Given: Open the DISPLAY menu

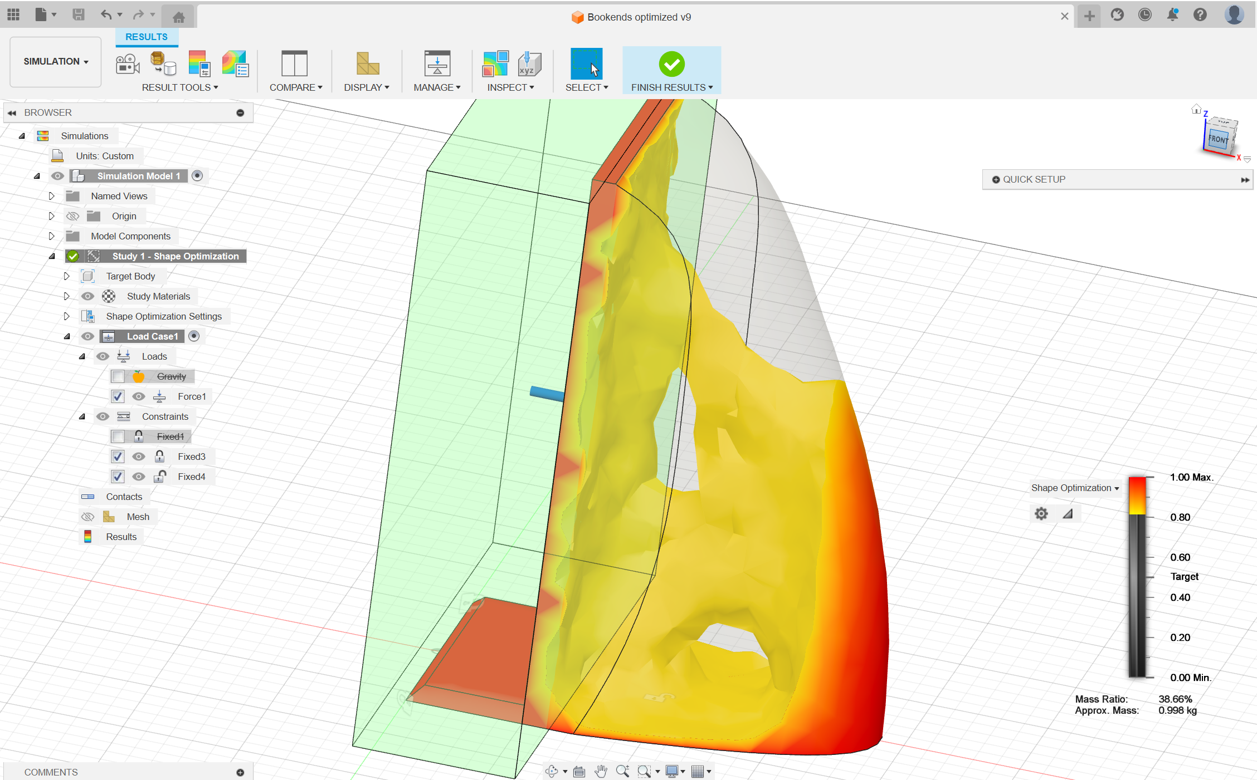Looking at the screenshot, I should tap(367, 87).
